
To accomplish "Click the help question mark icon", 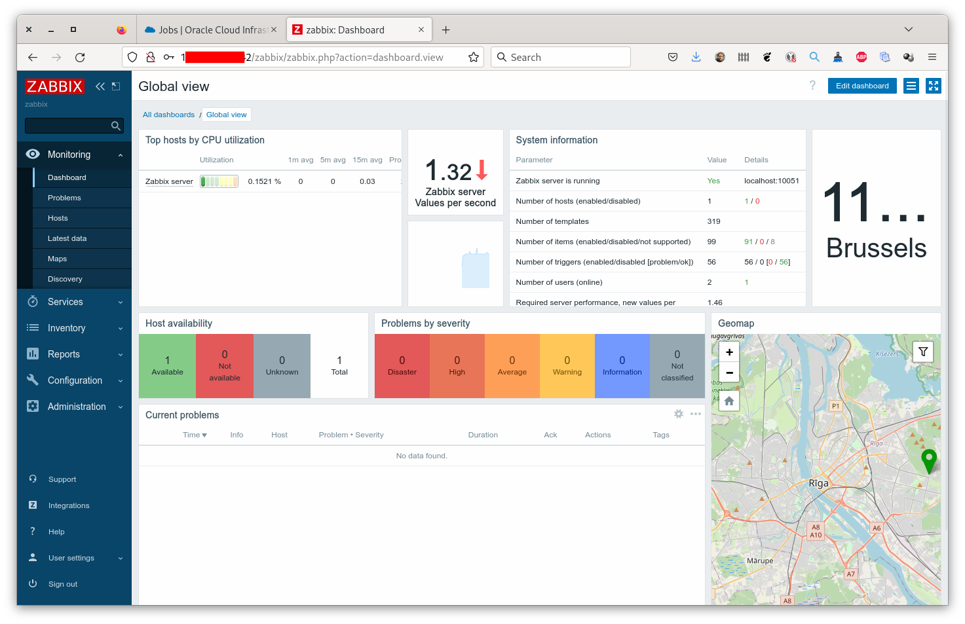I will coord(812,85).
